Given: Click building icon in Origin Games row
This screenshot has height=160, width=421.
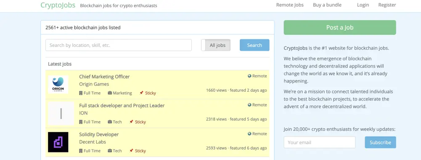Looking at the screenshot, I should pos(81,93).
